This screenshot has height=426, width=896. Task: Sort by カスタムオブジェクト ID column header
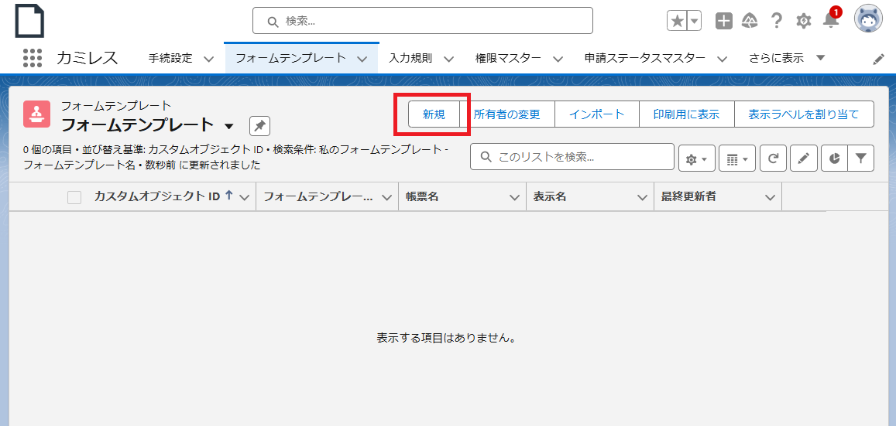click(157, 196)
